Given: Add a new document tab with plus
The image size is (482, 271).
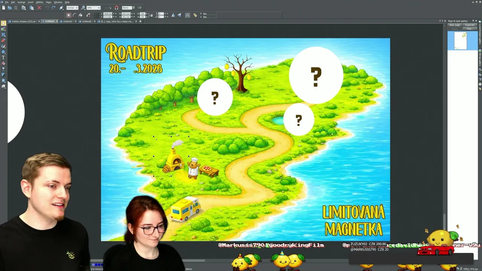Looking at the screenshot, I should point(140,21).
